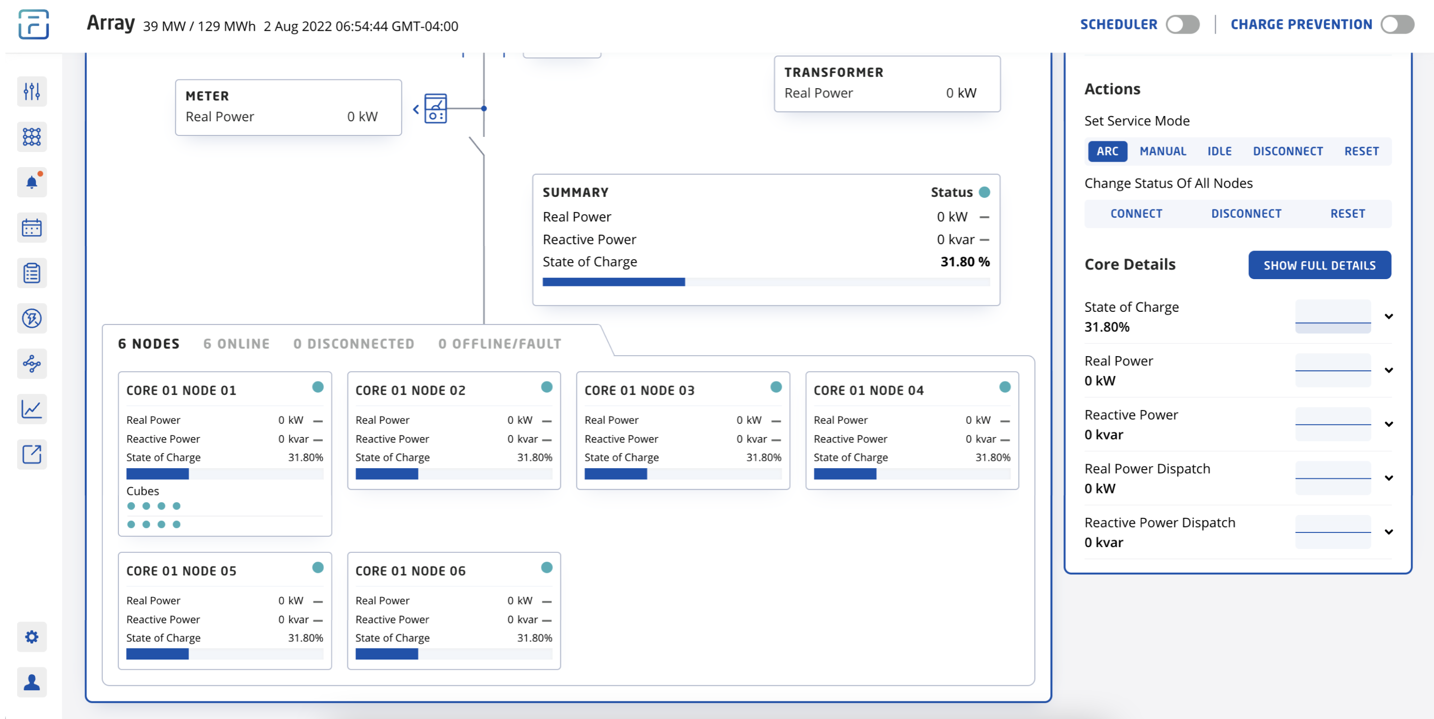Expand the Real Power Dispatch chevron

tap(1388, 478)
